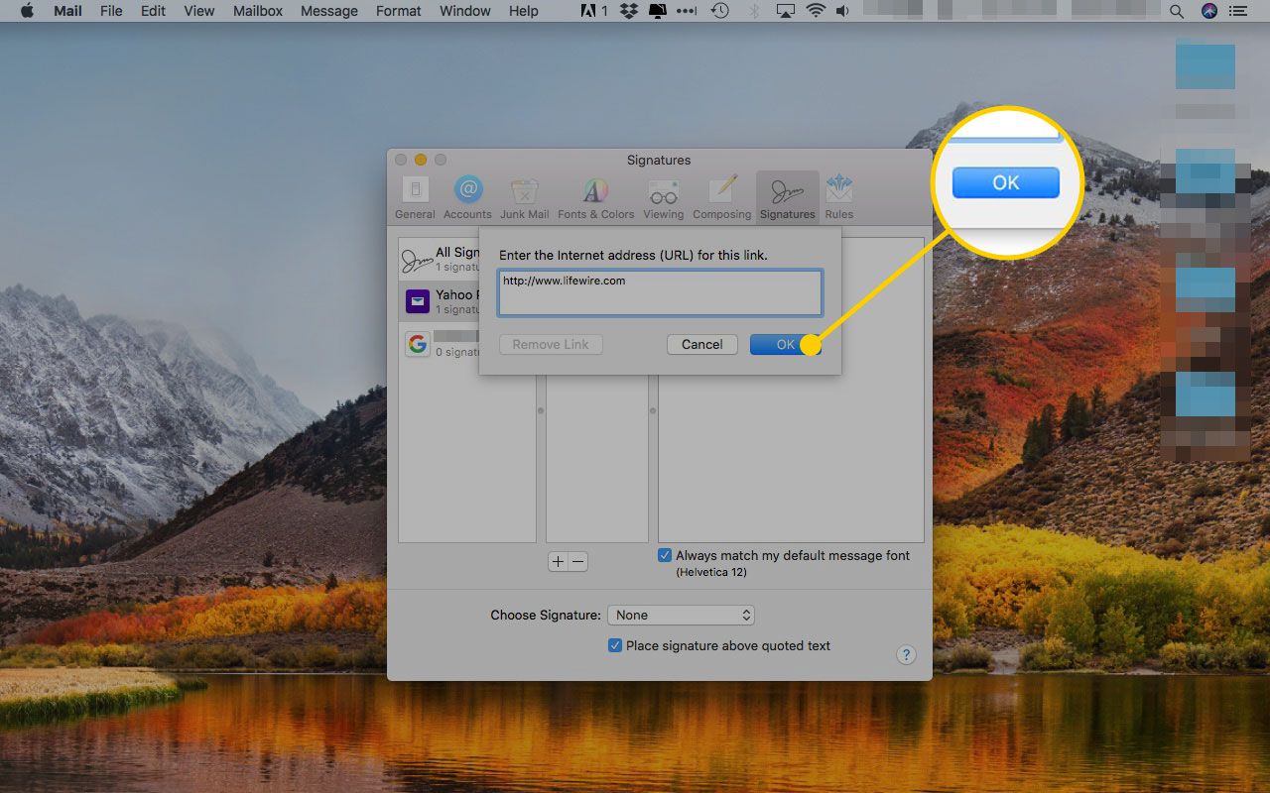Click the help question mark button

[x=906, y=655]
